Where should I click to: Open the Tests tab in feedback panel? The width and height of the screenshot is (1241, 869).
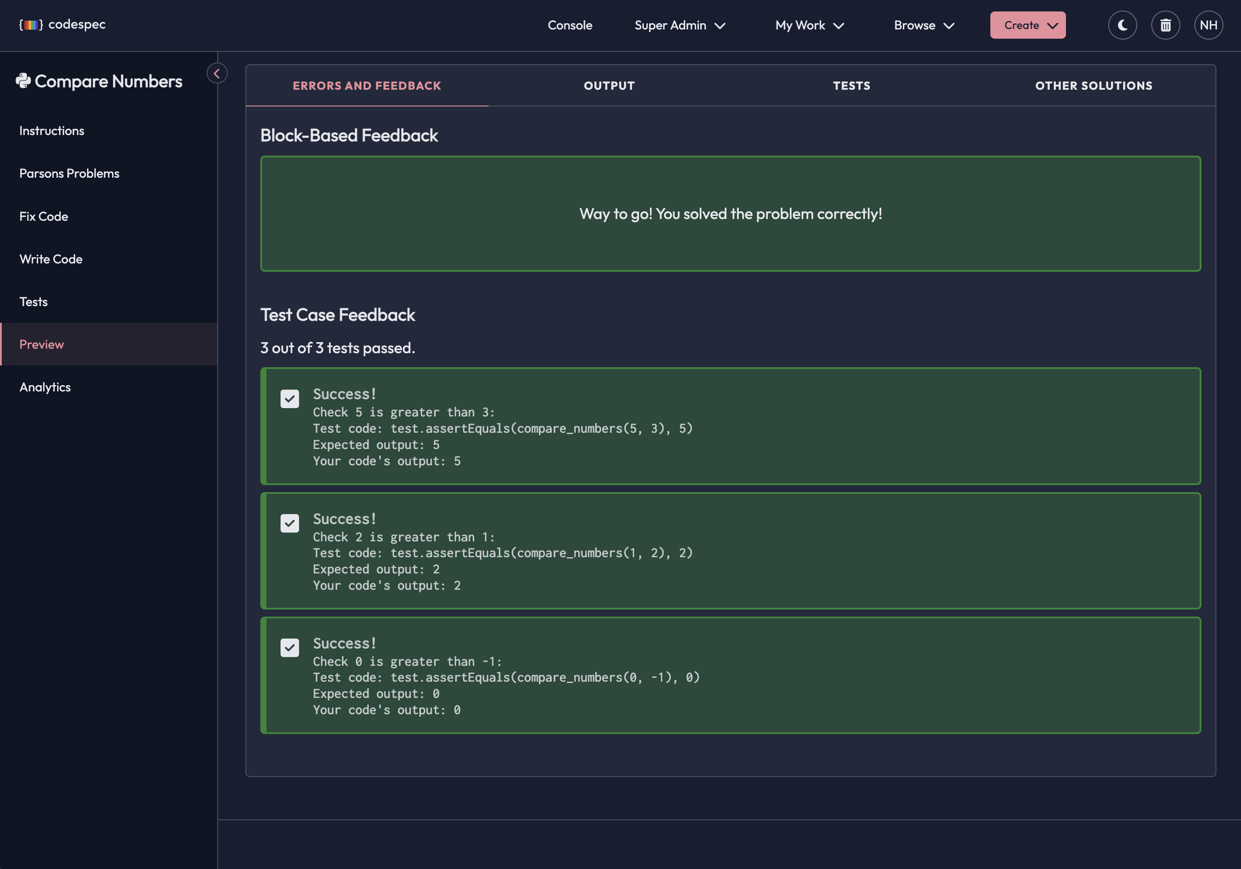(x=851, y=85)
